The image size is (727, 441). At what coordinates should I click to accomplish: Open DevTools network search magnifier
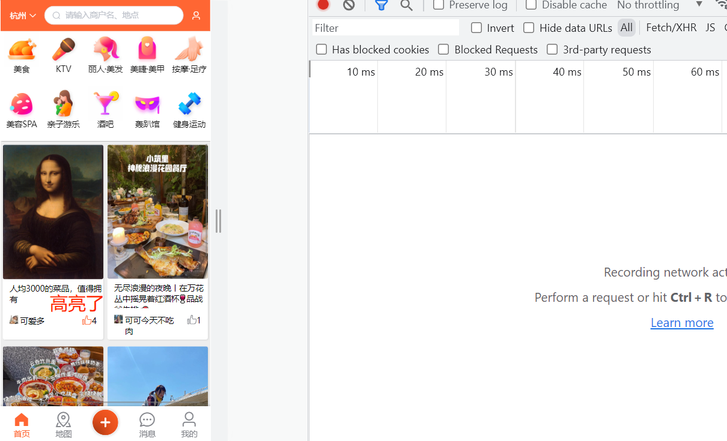click(x=407, y=5)
